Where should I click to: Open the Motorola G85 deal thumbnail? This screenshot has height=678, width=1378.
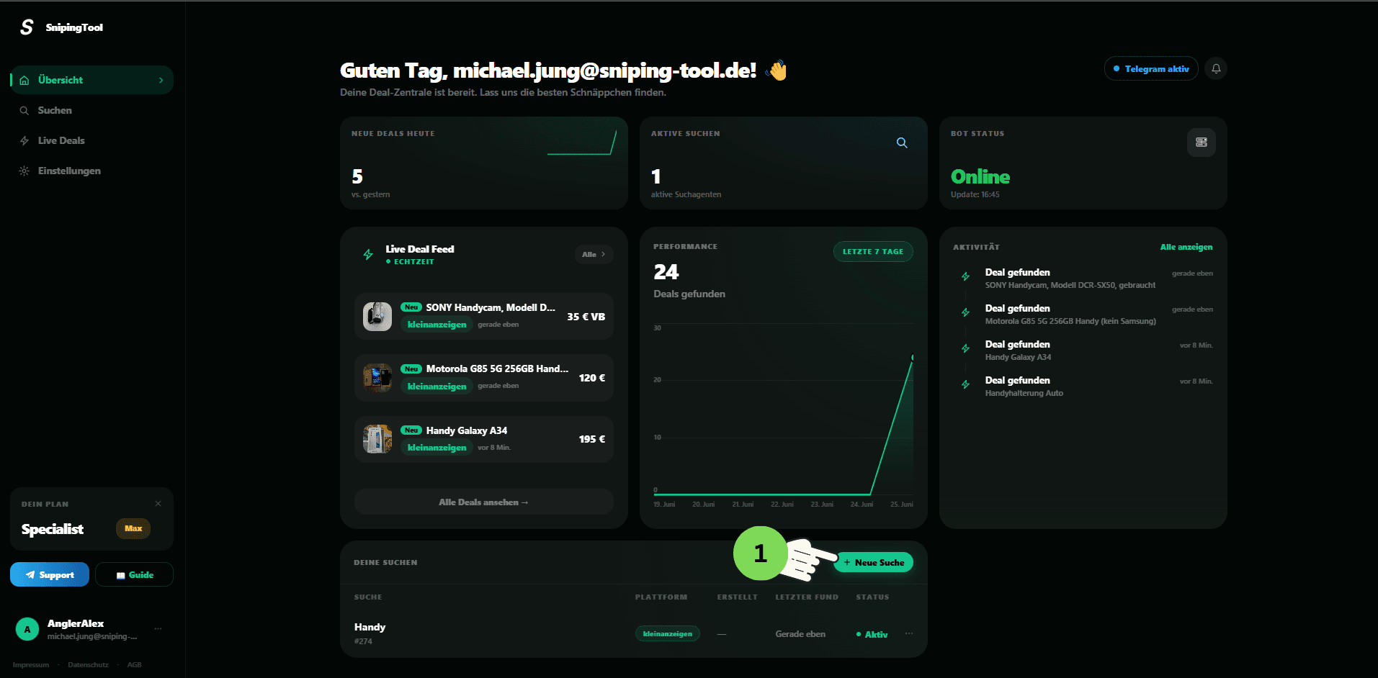click(x=377, y=378)
